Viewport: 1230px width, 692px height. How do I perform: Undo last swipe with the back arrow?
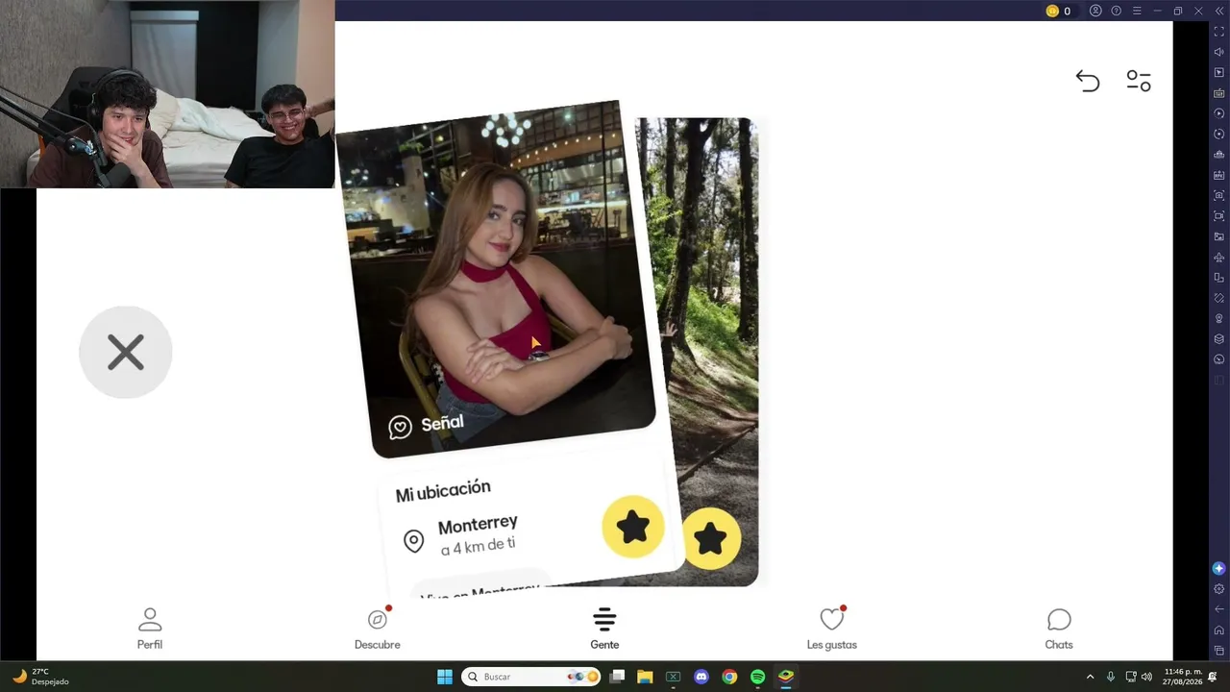tap(1087, 81)
